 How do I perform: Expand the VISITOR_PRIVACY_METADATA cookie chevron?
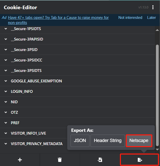(x=6, y=144)
